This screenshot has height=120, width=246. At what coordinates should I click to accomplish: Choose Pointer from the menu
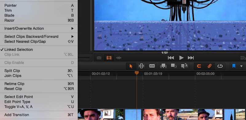pos(39,6)
